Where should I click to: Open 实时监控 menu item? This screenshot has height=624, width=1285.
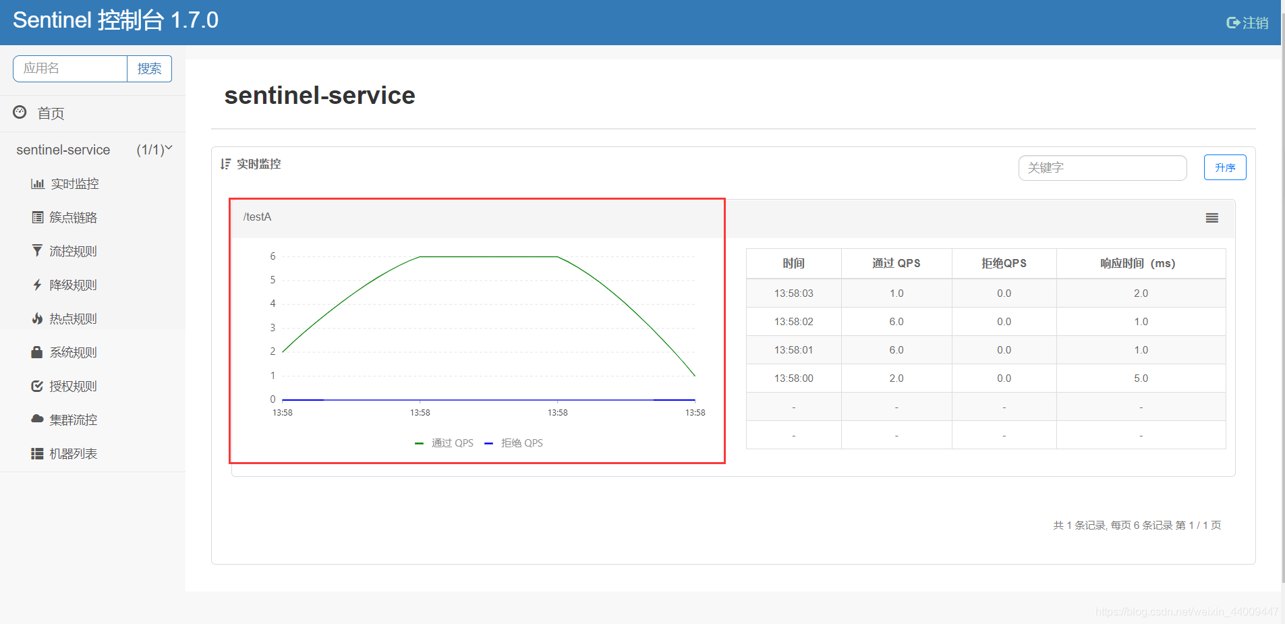75,183
